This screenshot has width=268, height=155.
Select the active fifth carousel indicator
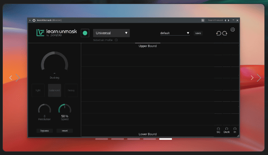166,139
